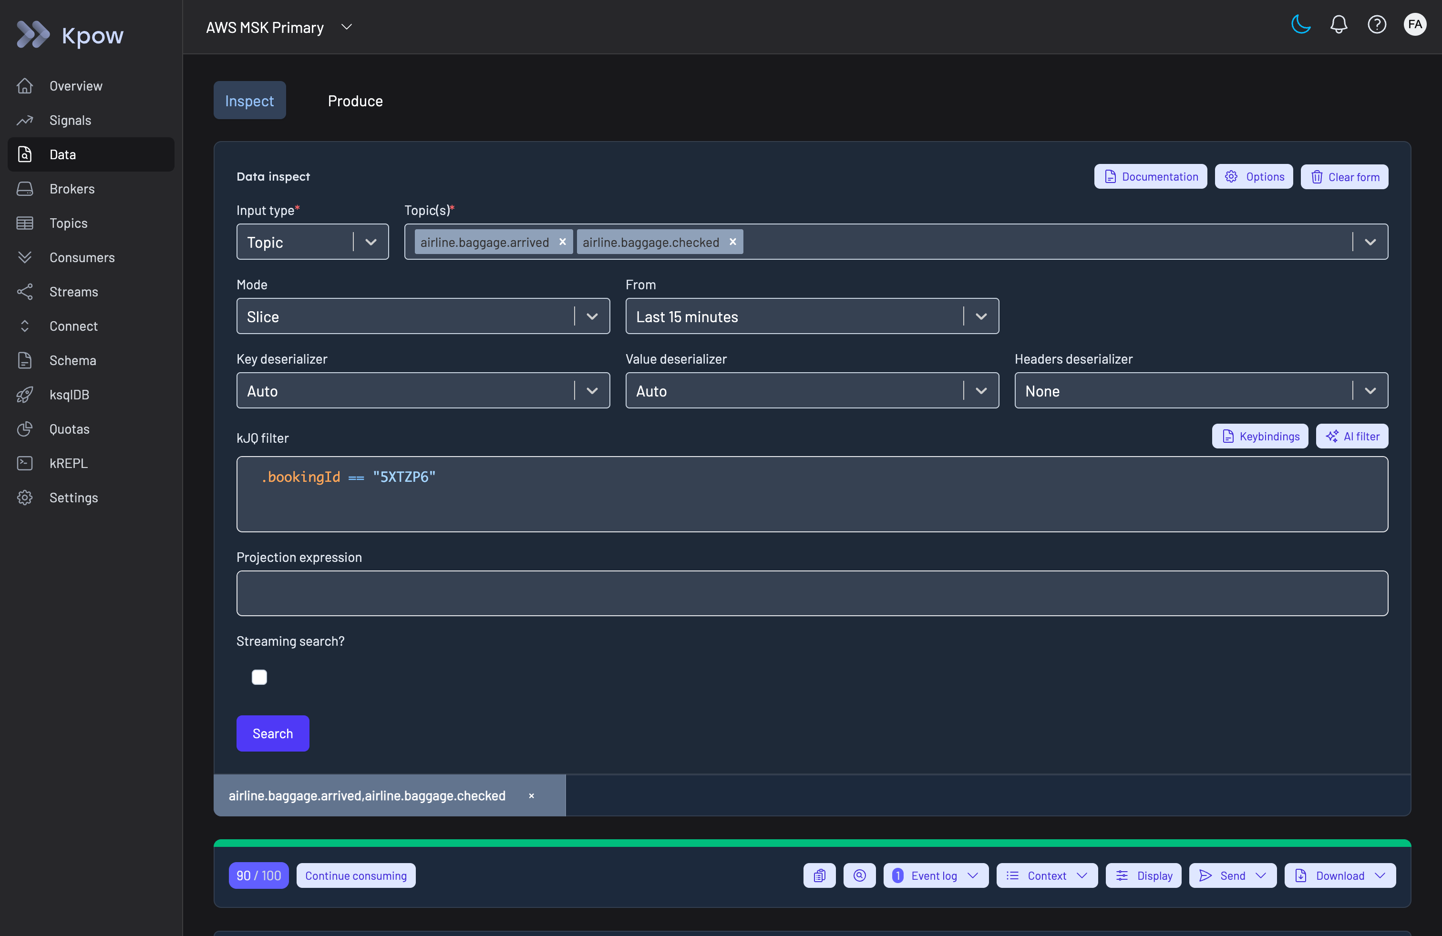Open the From Last 15 minutes dropdown
The height and width of the screenshot is (936, 1442).
point(812,316)
